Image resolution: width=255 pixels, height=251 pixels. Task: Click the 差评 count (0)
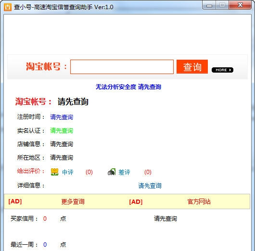[148, 172]
